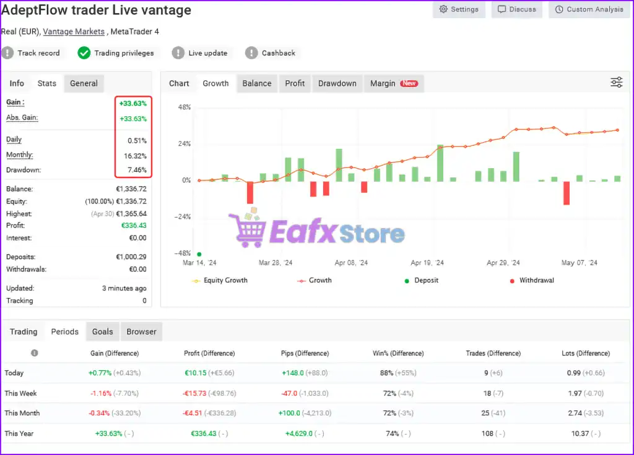Select the Trading tab

coord(24,331)
